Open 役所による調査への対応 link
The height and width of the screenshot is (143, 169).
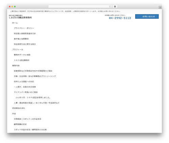[x=24, y=81]
